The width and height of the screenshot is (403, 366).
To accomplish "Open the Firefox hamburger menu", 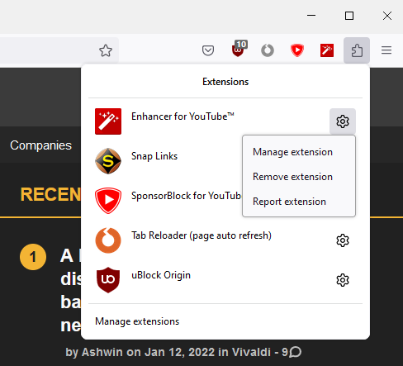I will 386,50.
